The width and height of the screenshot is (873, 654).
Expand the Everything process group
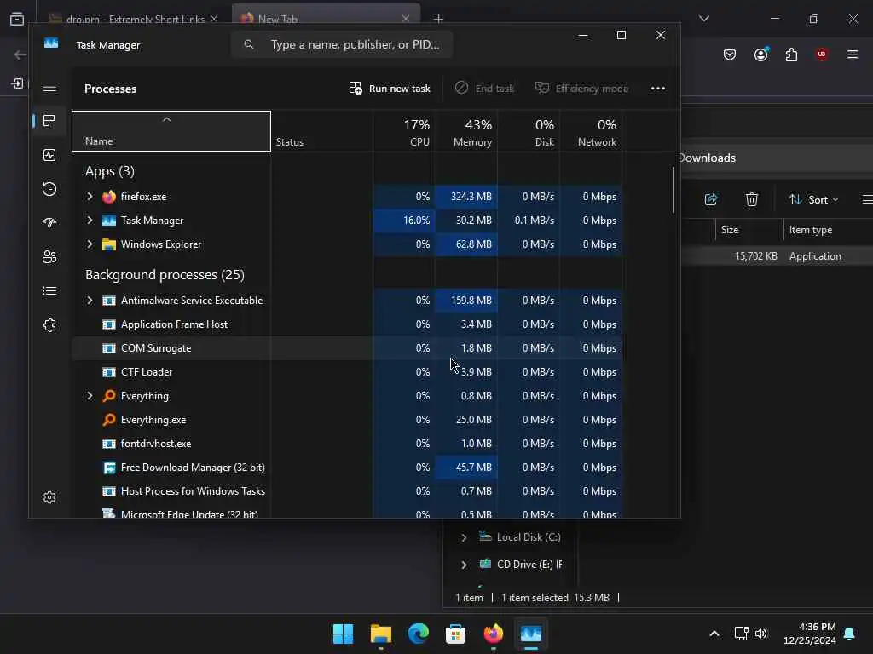(x=90, y=396)
